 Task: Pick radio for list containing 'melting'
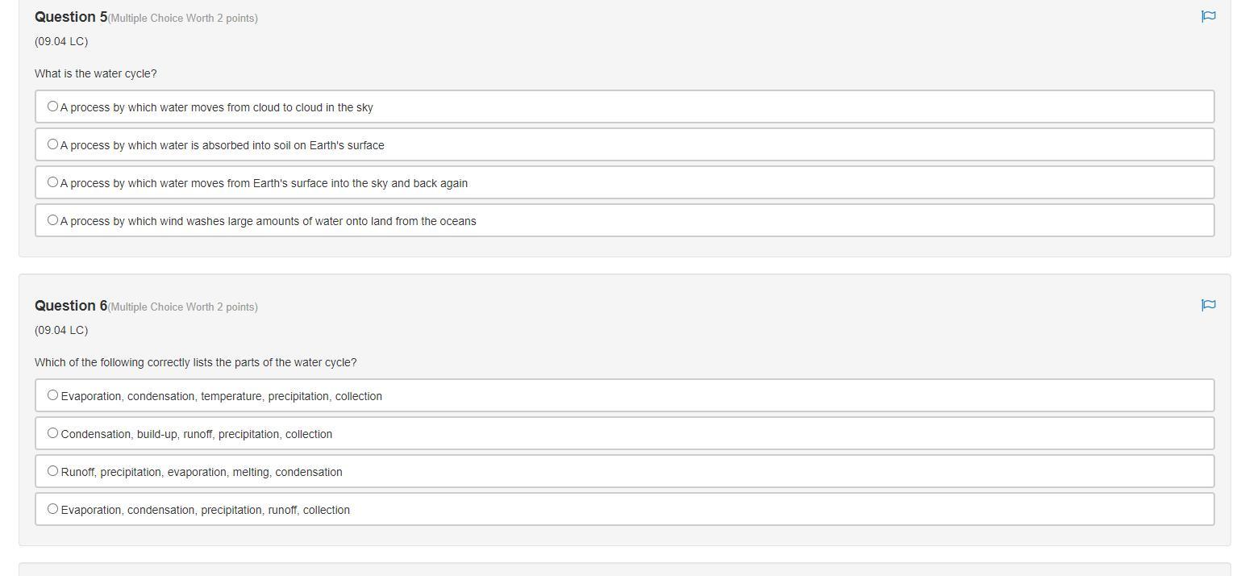(52, 471)
